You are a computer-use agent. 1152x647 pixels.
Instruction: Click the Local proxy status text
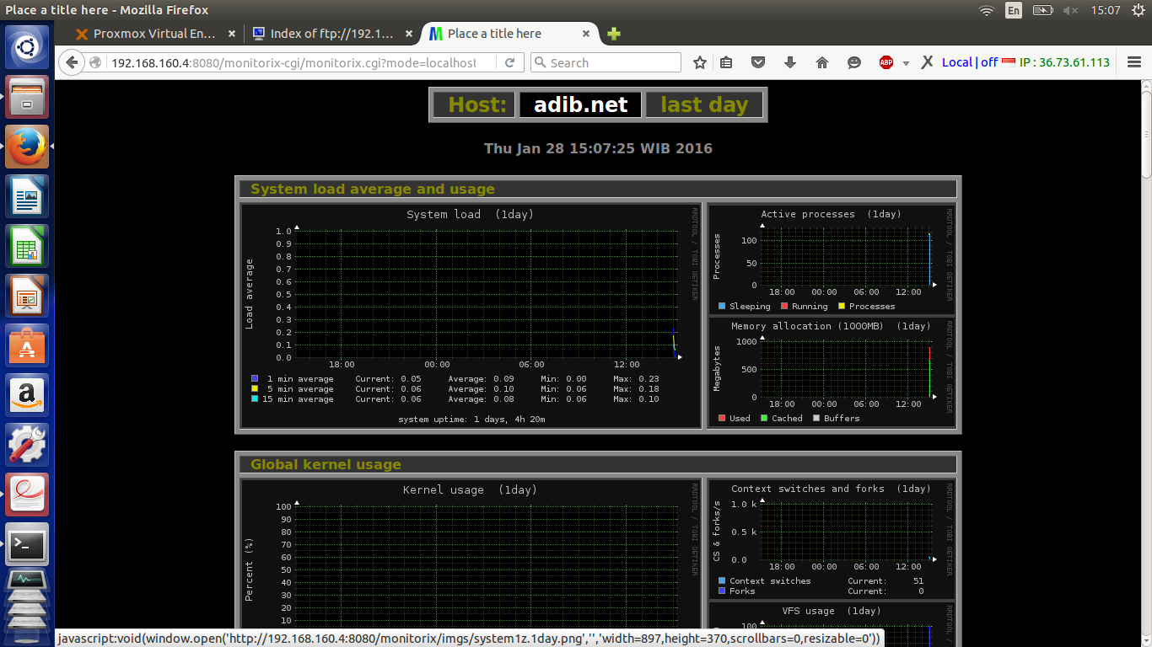(957, 62)
